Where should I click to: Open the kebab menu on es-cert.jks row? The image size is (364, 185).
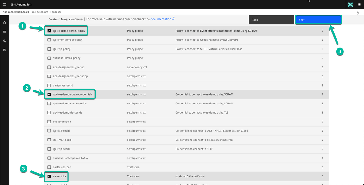pyautogui.click(x=322, y=176)
